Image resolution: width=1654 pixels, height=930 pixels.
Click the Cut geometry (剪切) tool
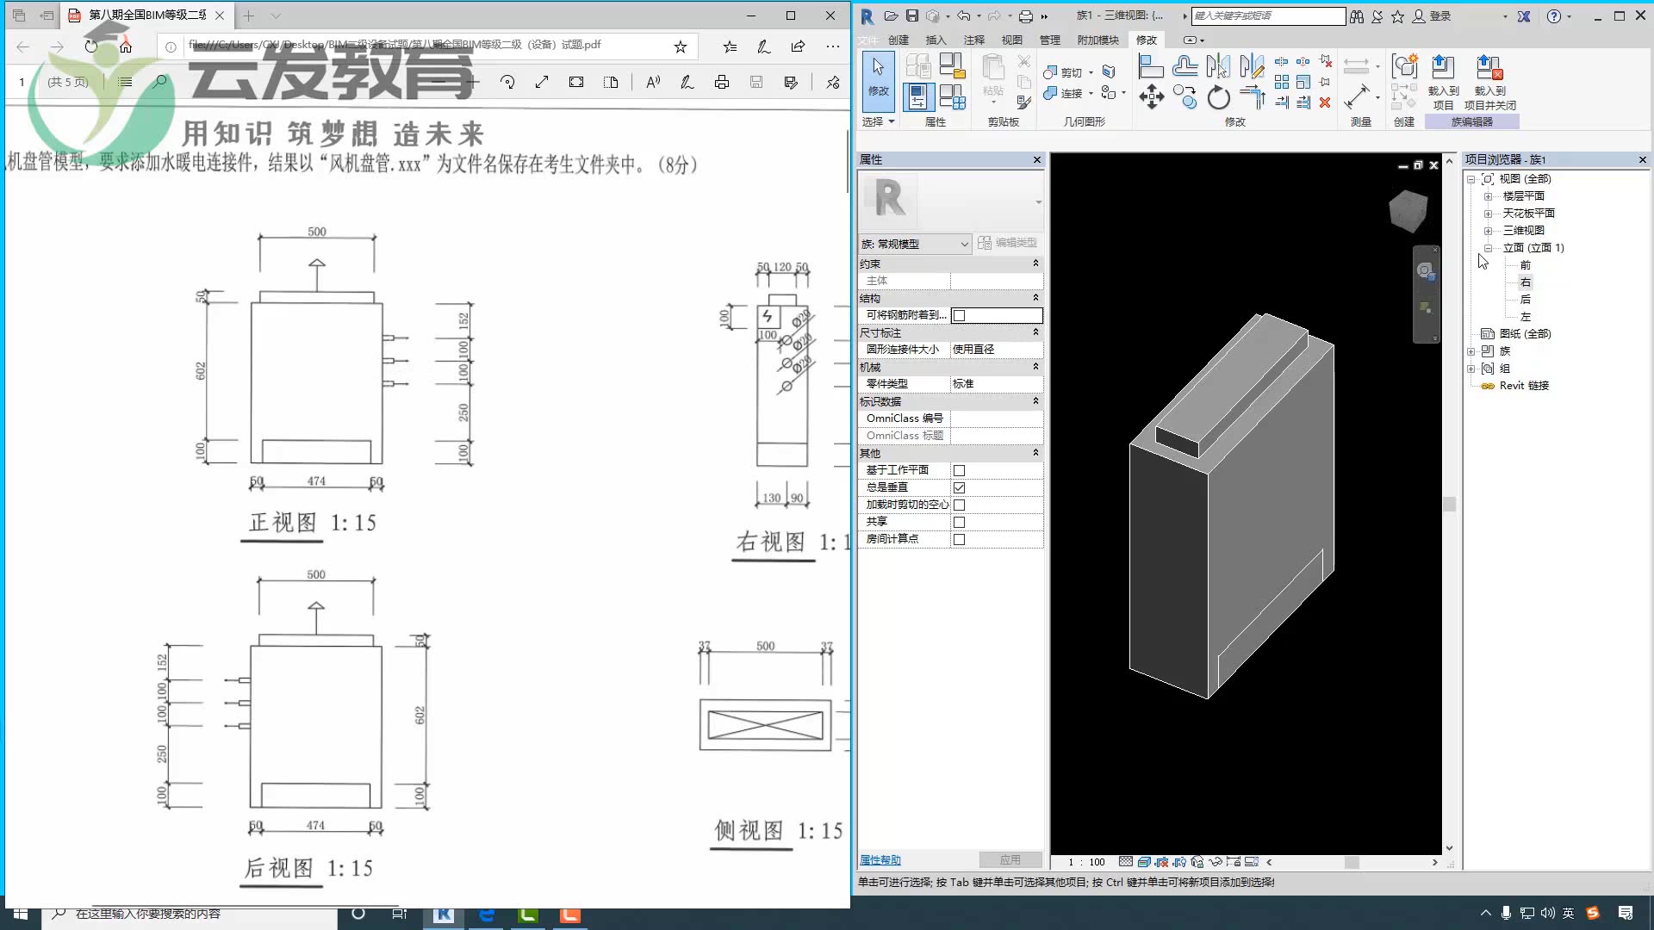click(x=1066, y=72)
